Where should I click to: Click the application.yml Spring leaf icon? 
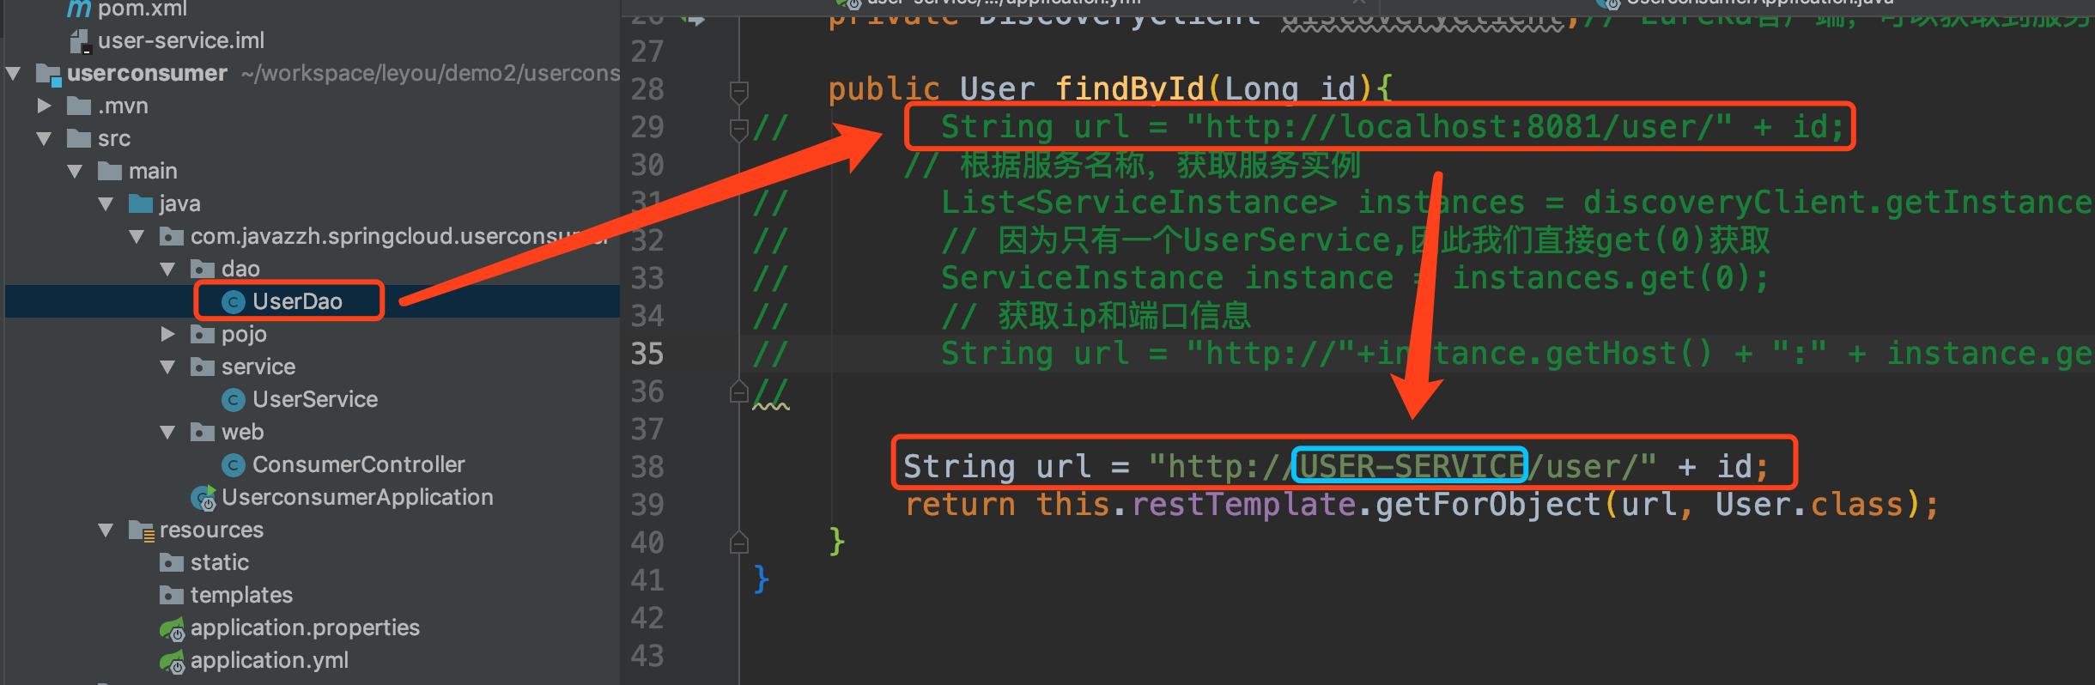[172, 662]
